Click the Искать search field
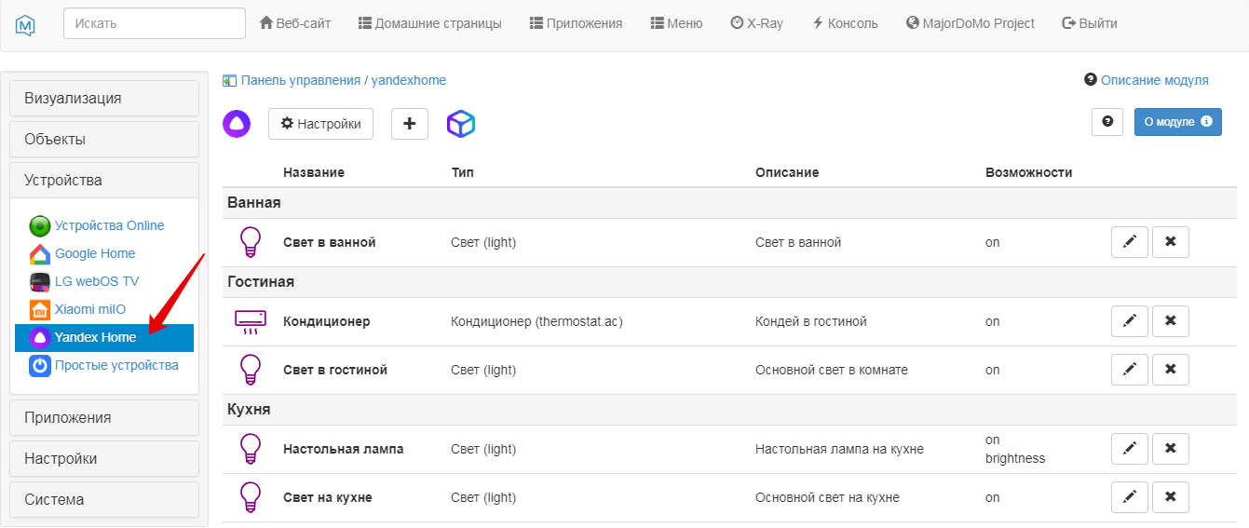The height and width of the screenshot is (528, 1249). 155,23
